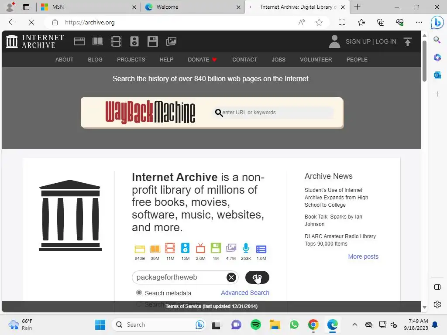The width and height of the screenshot is (447, 335).
Task: Open the BLOG menu item
Action: (95, 59)
